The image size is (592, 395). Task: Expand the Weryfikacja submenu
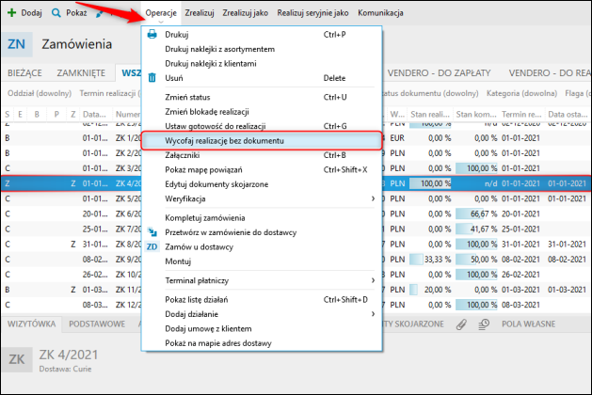point(262,198)
